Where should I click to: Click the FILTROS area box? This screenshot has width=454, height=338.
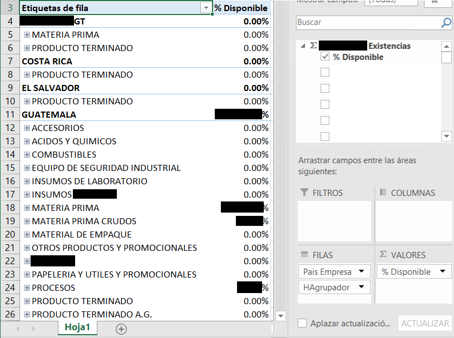click(x=334, y=221)
